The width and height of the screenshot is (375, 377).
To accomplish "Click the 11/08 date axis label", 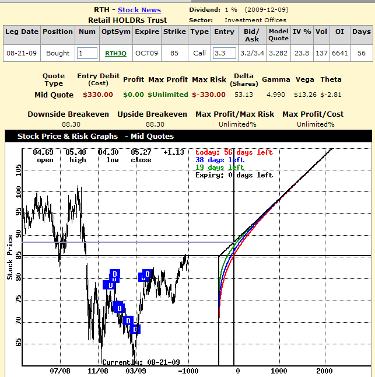I will tap(98, 371).
